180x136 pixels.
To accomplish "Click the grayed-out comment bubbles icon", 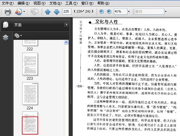I will [34, 11].
